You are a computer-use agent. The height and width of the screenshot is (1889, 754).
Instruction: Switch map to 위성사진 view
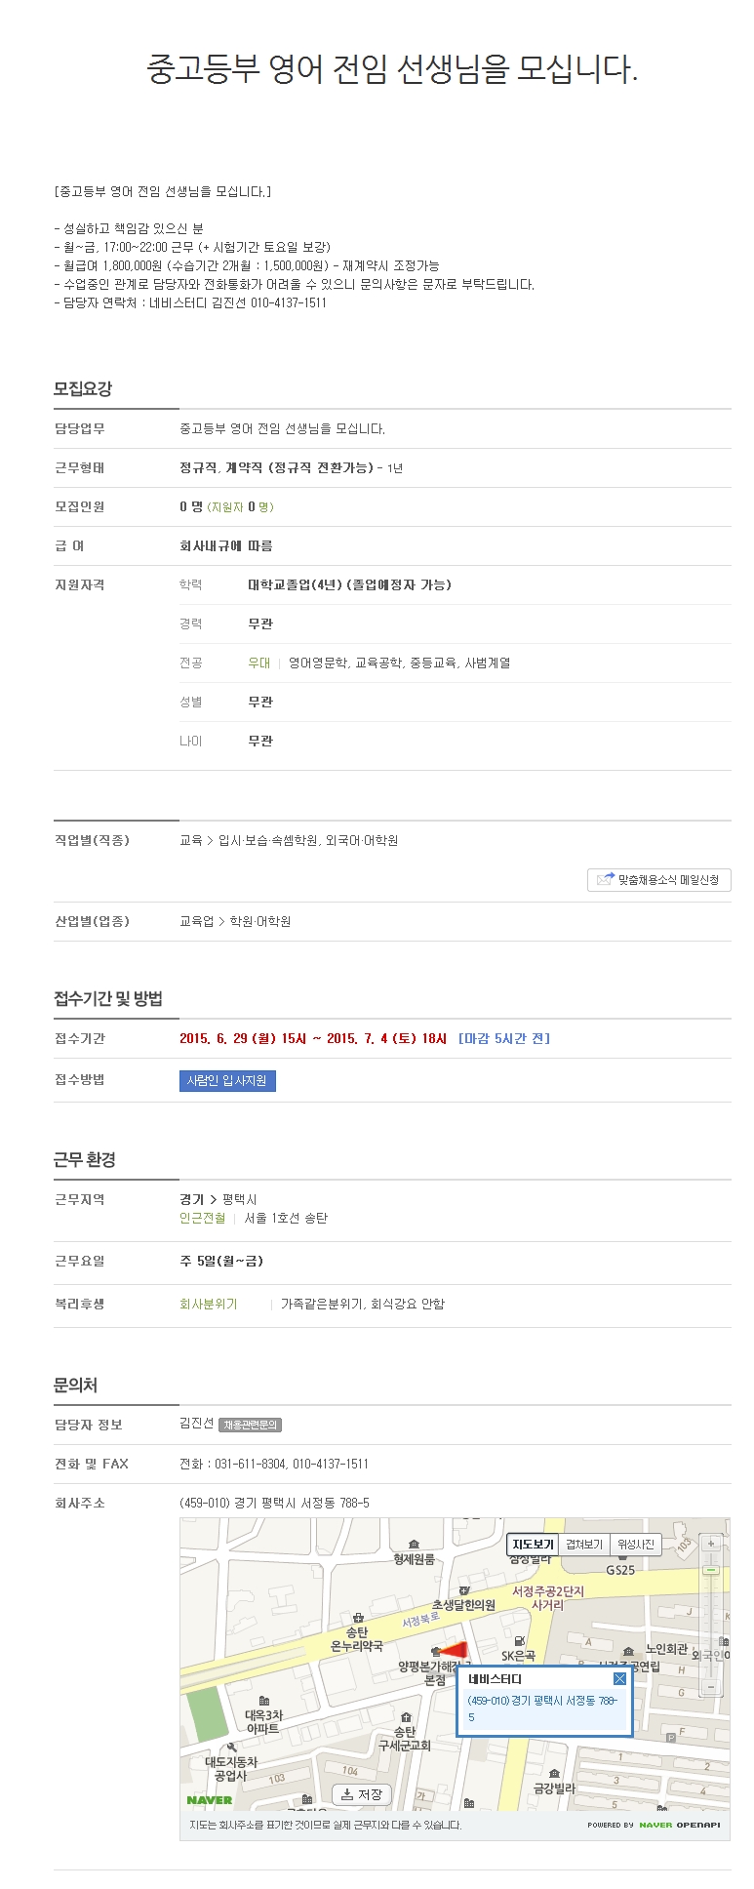[637, 1545]
